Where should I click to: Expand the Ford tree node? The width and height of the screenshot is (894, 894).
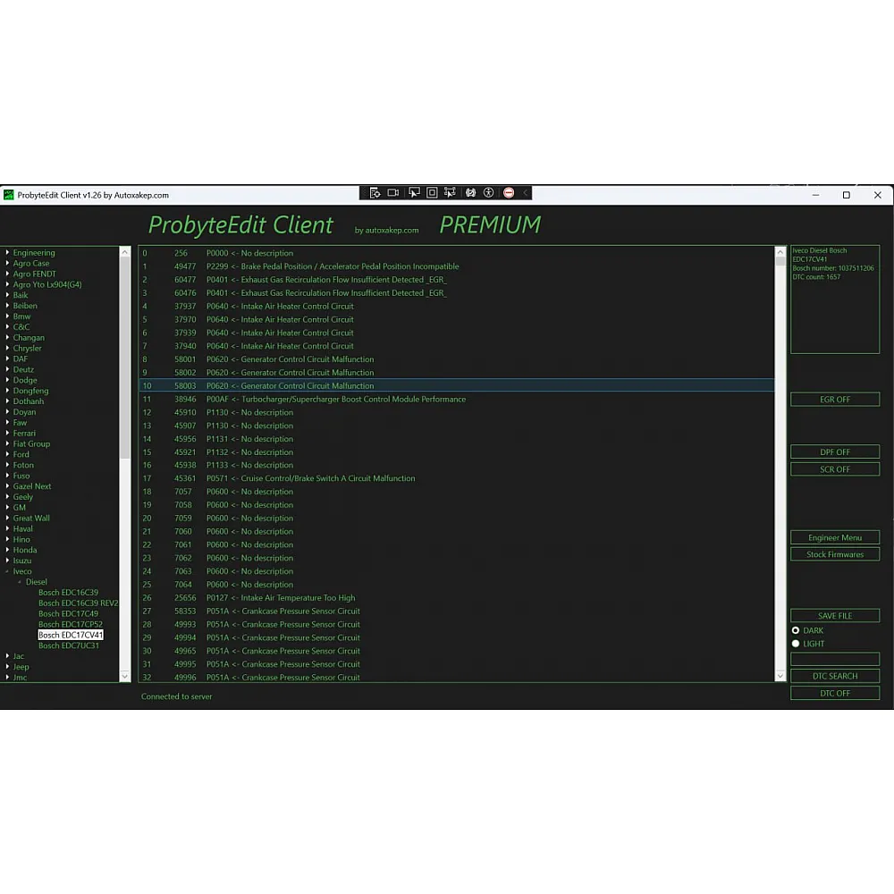(7, 454)
